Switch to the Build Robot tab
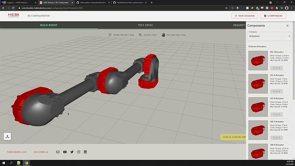 click(49, 25)
